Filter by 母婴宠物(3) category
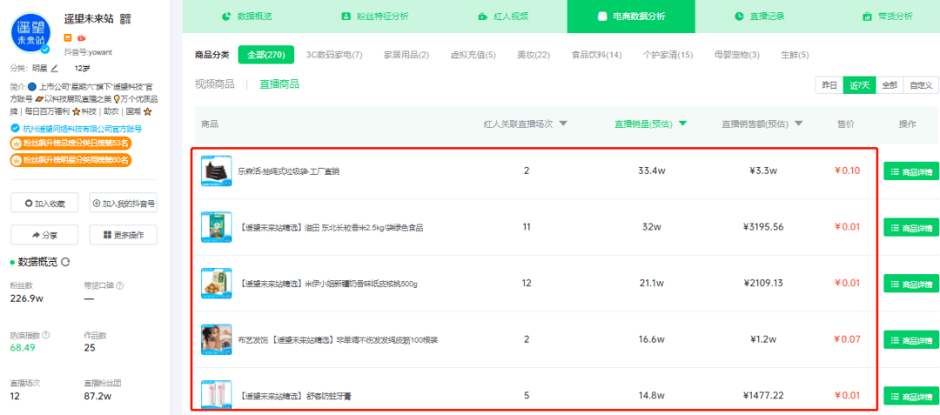 [x=737, y=55]
